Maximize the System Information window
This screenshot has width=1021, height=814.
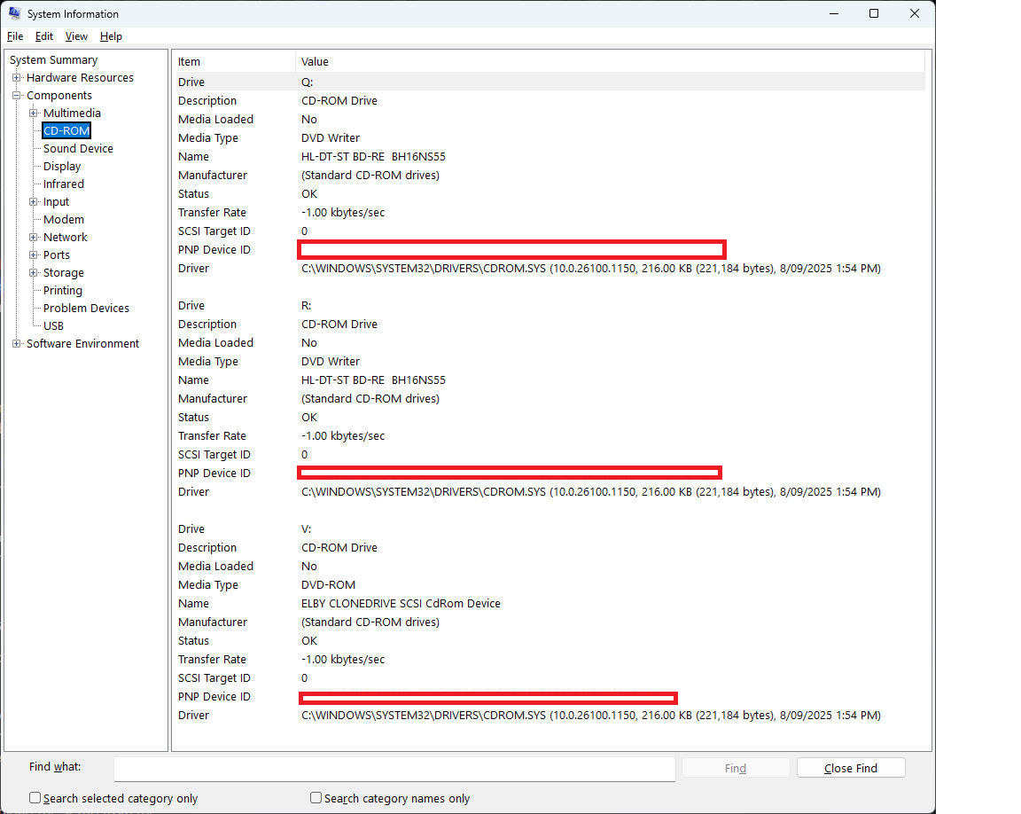click(874, 13)
